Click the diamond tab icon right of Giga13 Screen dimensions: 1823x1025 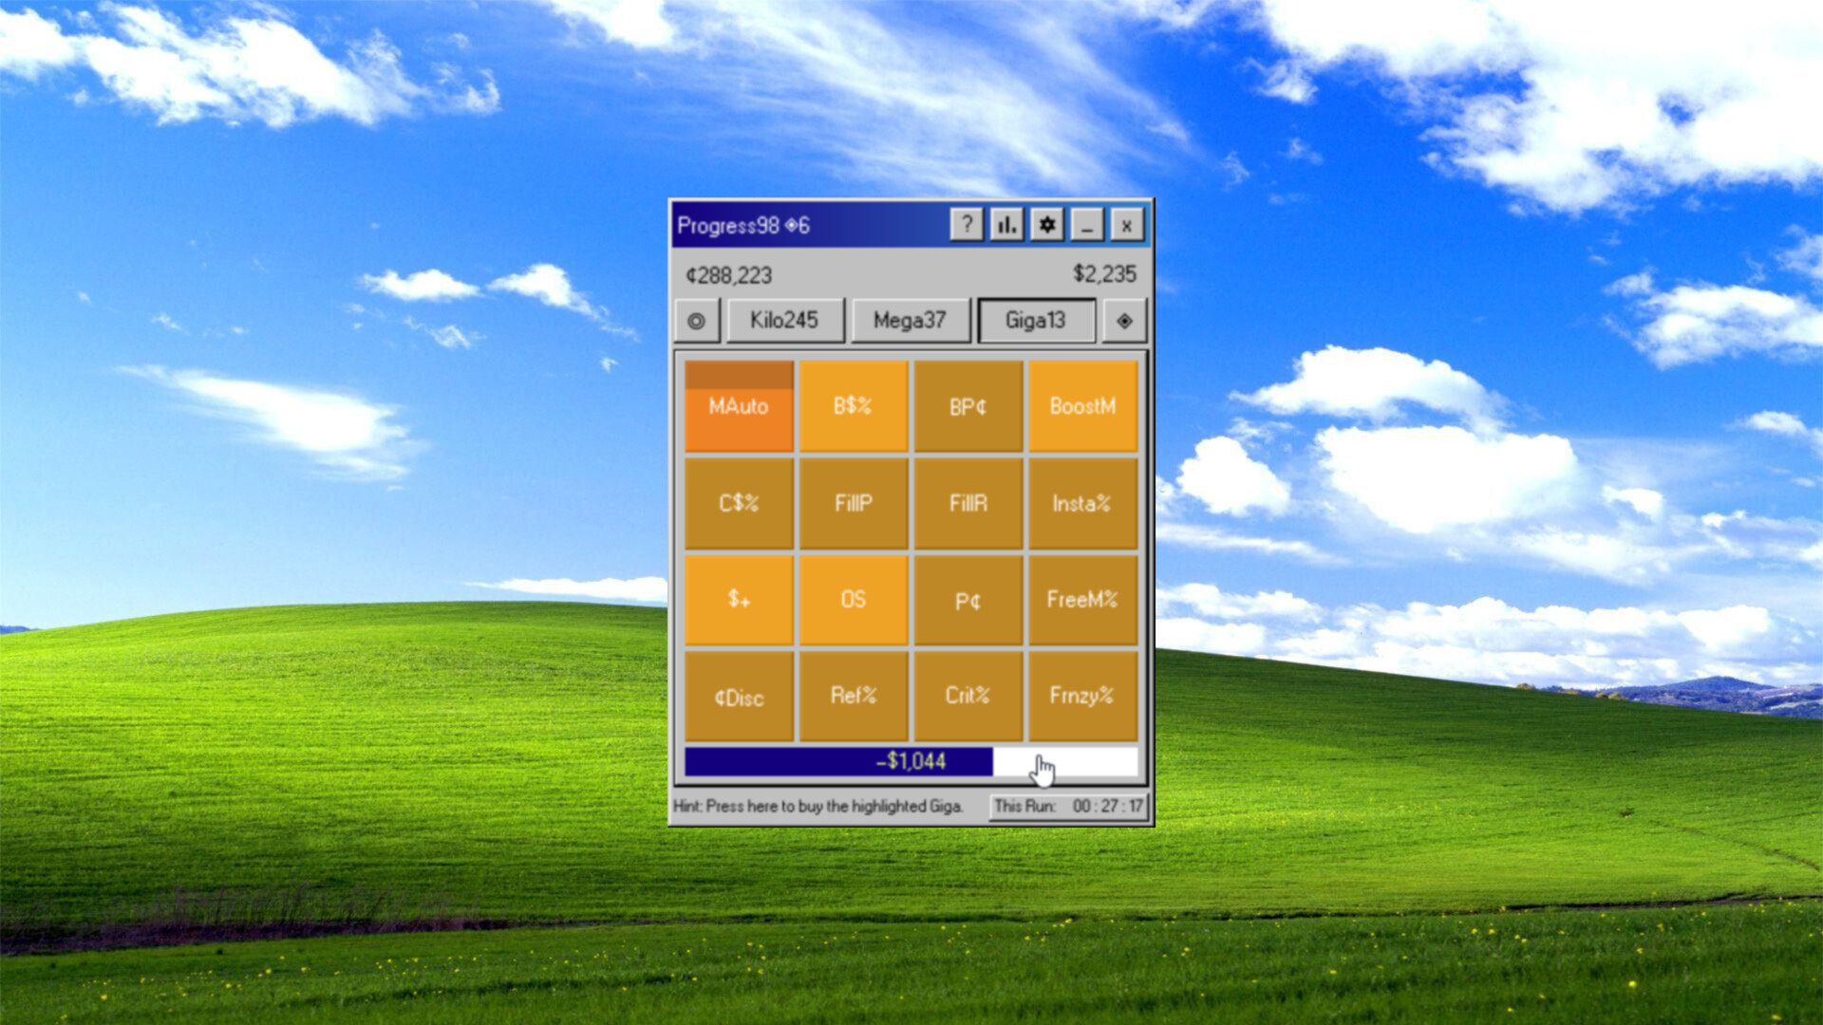coord(1125,321)
